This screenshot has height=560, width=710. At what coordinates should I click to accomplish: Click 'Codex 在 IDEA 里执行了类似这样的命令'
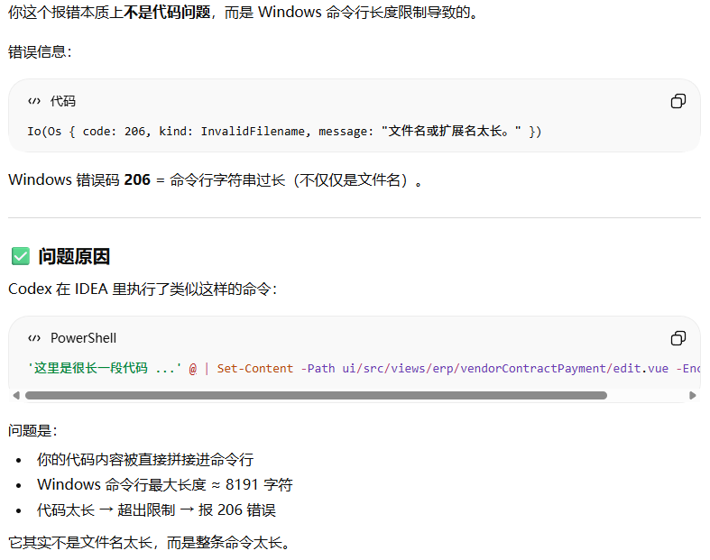pyautogui.click(x=143, y=289)
